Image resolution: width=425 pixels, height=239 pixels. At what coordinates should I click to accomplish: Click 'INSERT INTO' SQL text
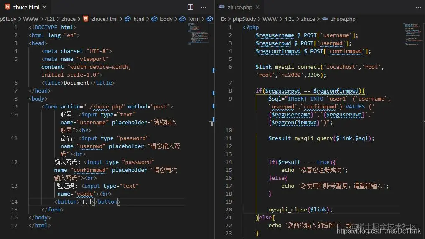click(305, 99)
